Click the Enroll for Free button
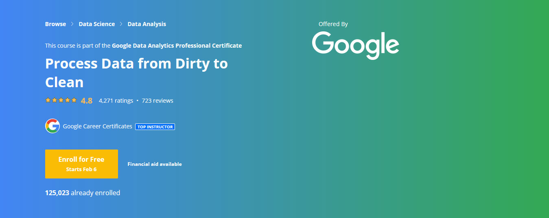 point(81,164)
